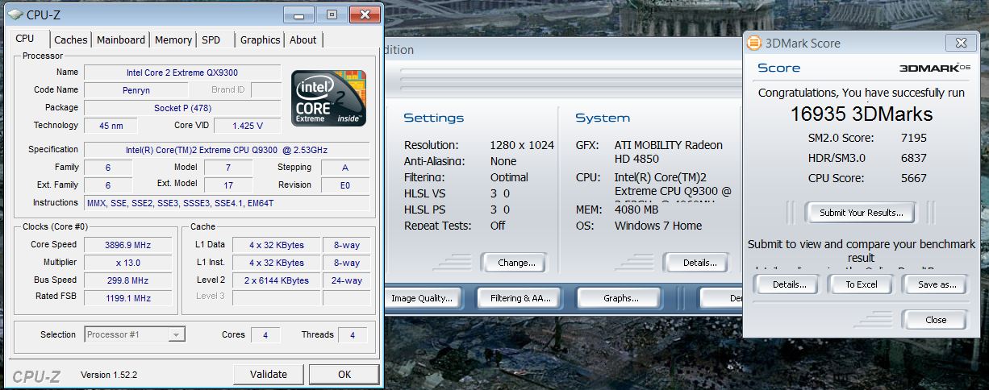The width and height of the screenshot is (989, 390).
Task: Open the Mainboard tab
Action: tap(121, 40)
